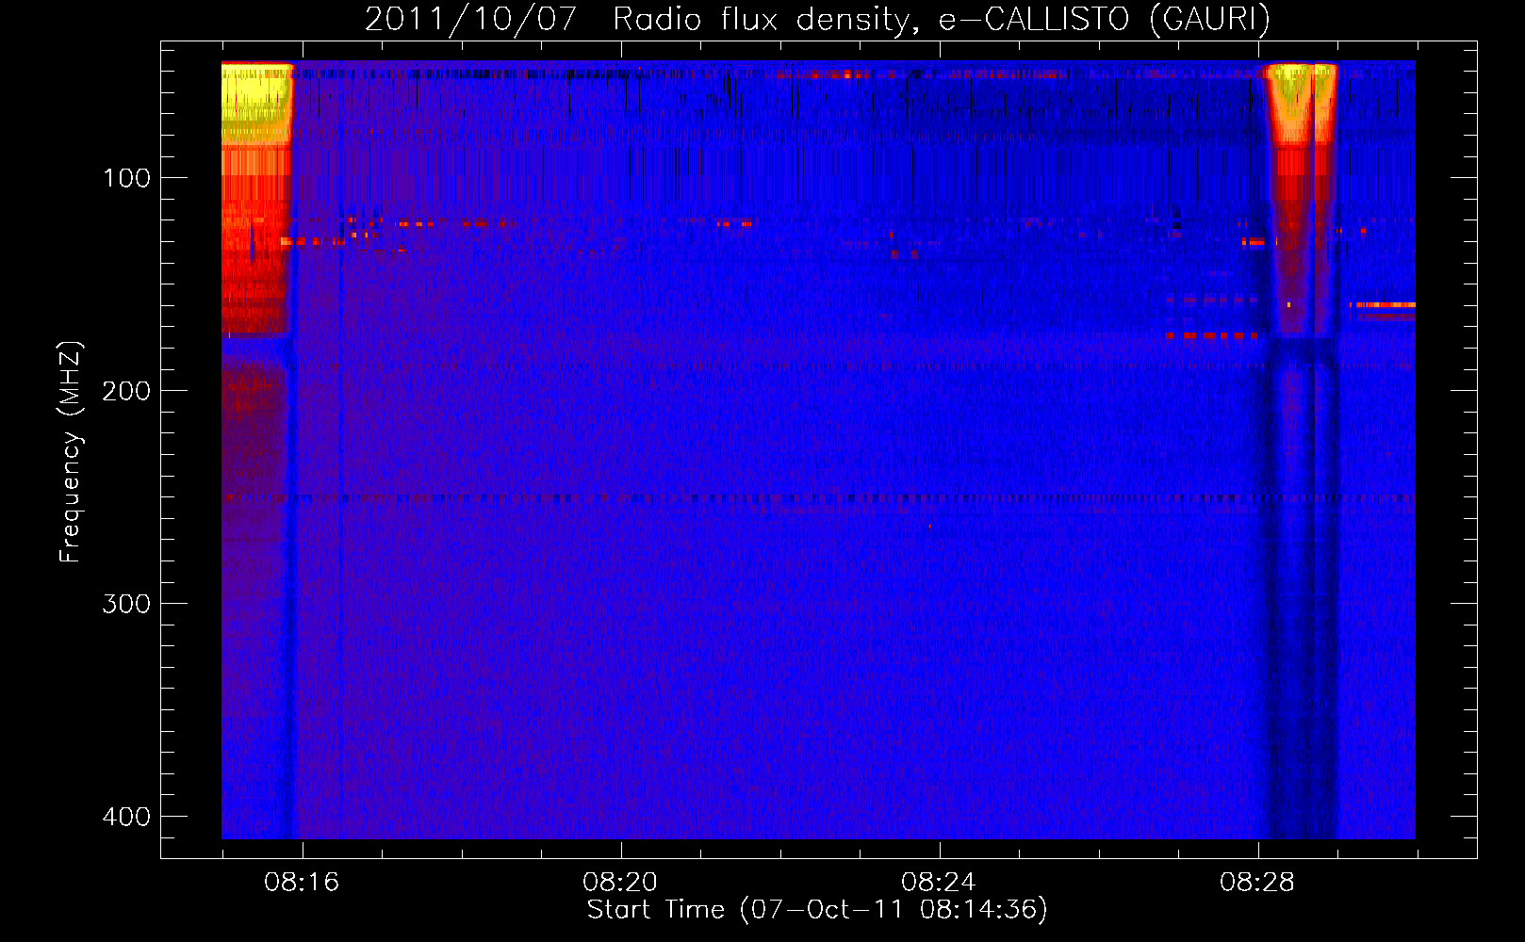Click the '08:28' time tick label
1525x942 pixels.
coord(1257,883)
